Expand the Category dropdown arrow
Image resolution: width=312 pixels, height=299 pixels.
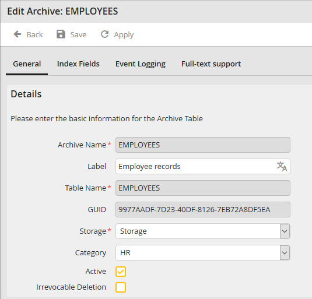point(285,253)
